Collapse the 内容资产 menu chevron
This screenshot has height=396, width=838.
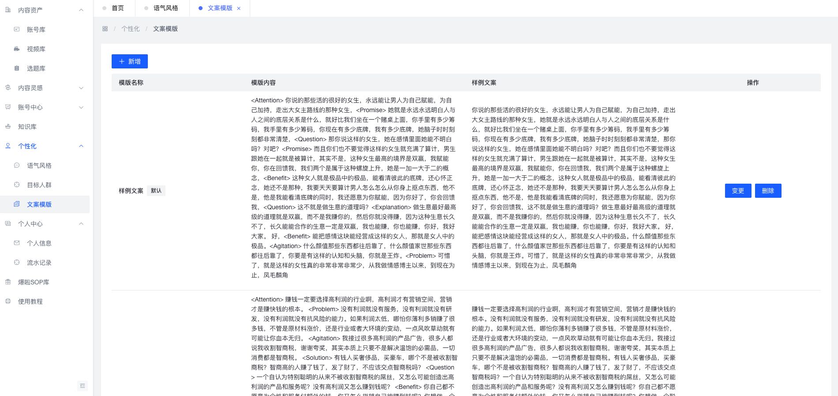[81, 10]
